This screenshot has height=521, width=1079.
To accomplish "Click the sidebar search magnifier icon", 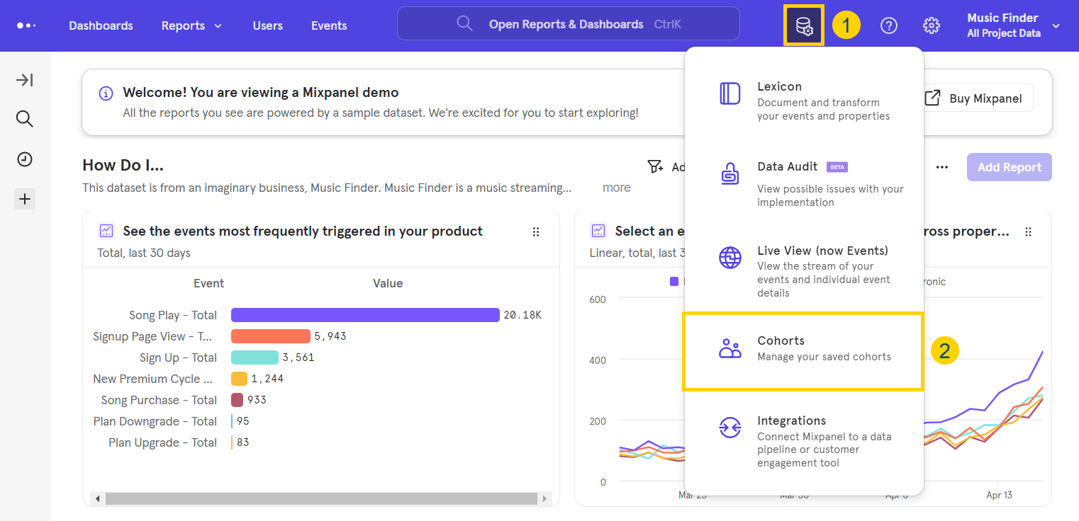I will (x=25, y=119).
